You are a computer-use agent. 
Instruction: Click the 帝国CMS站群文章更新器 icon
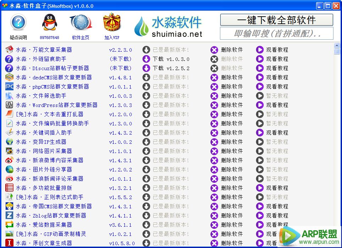pos(9,206)
